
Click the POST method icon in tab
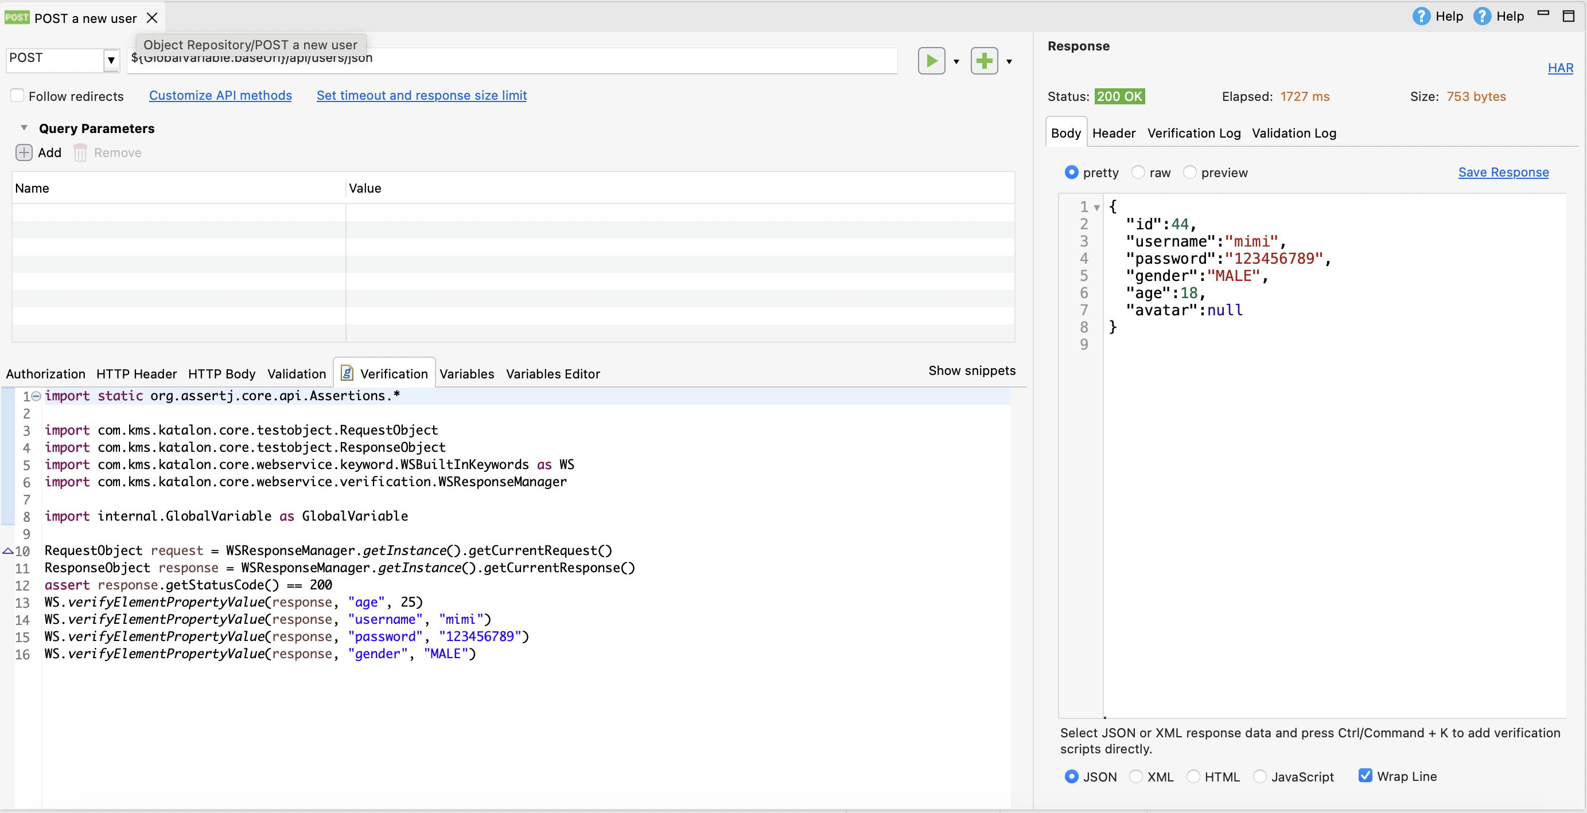pos(17,18)
